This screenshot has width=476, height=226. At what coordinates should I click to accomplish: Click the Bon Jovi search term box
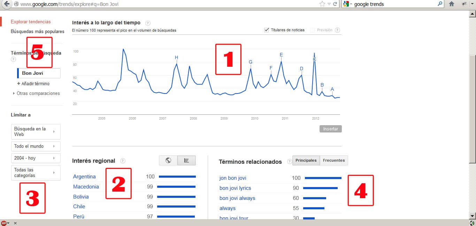pyautogui.click(x=39, y=73)
